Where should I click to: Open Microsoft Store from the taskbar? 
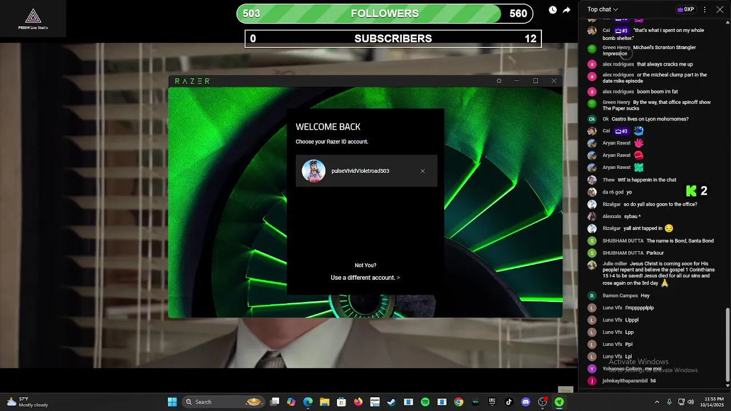(342, 402)
